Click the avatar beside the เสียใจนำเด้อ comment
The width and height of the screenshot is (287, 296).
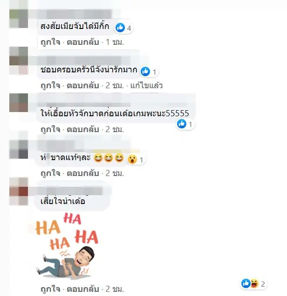click(19, 191)
